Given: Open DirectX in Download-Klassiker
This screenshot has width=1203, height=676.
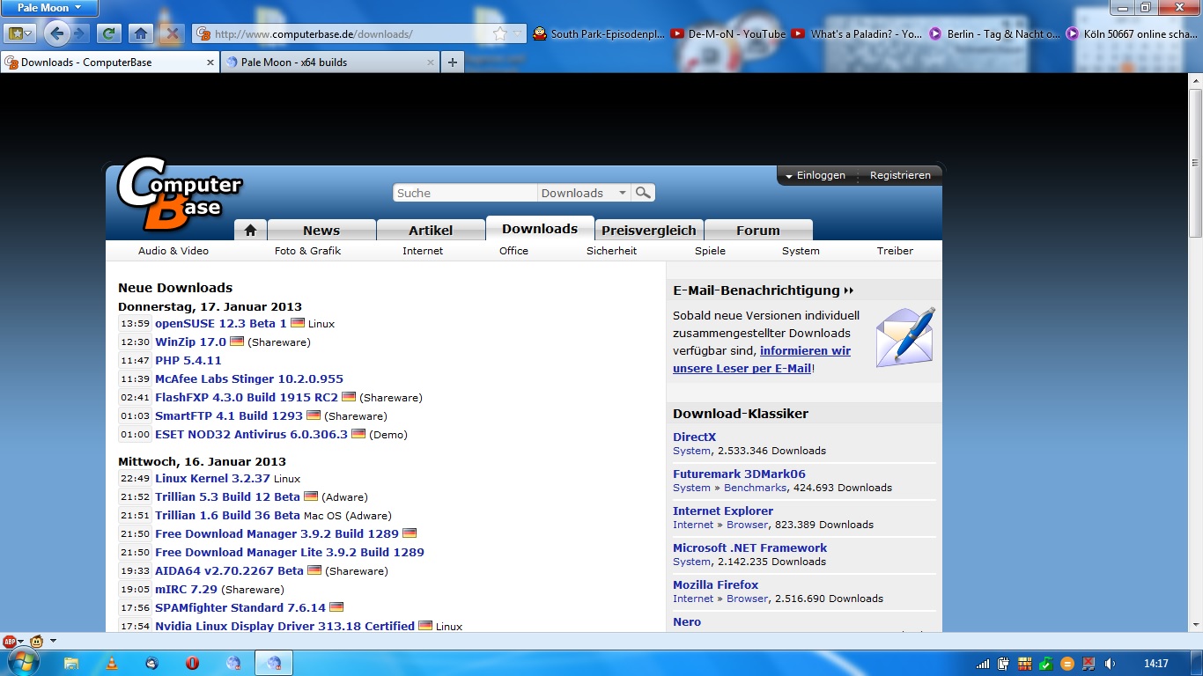Looking at the screenshot, I should 694,437.
